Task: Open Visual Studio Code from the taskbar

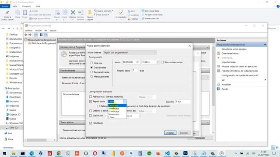Action: point(167,153)
